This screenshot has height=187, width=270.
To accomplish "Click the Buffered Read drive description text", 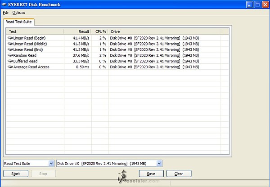I will click(x=154, y=61).
